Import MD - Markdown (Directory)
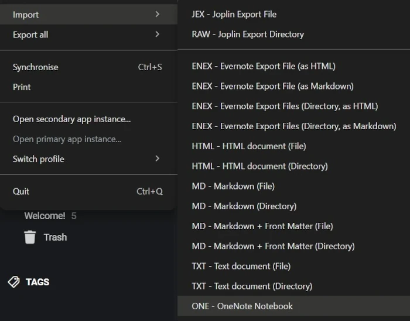Image resolution: width=410 pixels, height=321 pixels. (x=293, y=206)
